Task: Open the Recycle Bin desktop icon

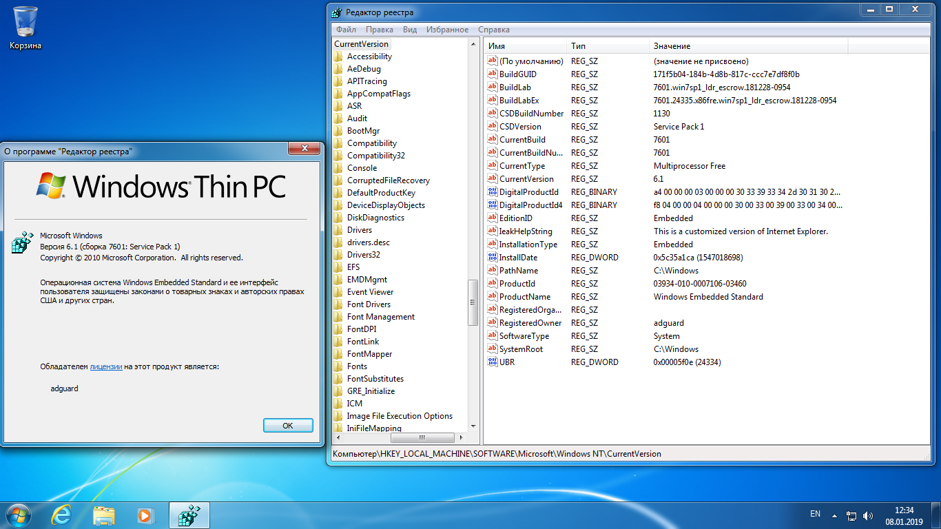Action: tap(25, 28)
